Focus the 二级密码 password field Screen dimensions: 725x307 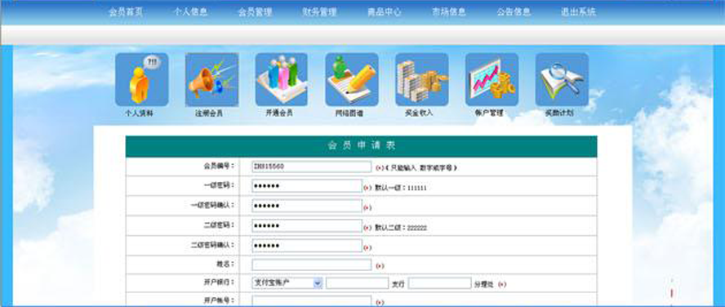coord(307,226)
